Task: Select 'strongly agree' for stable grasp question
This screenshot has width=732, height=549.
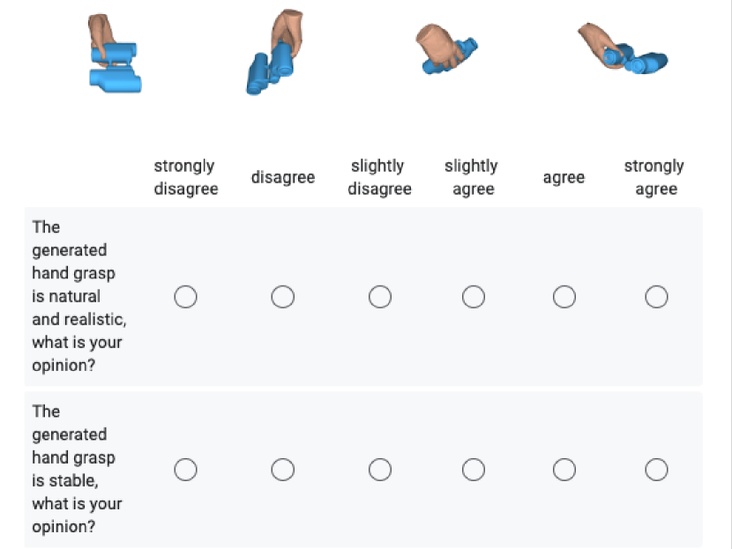Action: tap(656, 469)
